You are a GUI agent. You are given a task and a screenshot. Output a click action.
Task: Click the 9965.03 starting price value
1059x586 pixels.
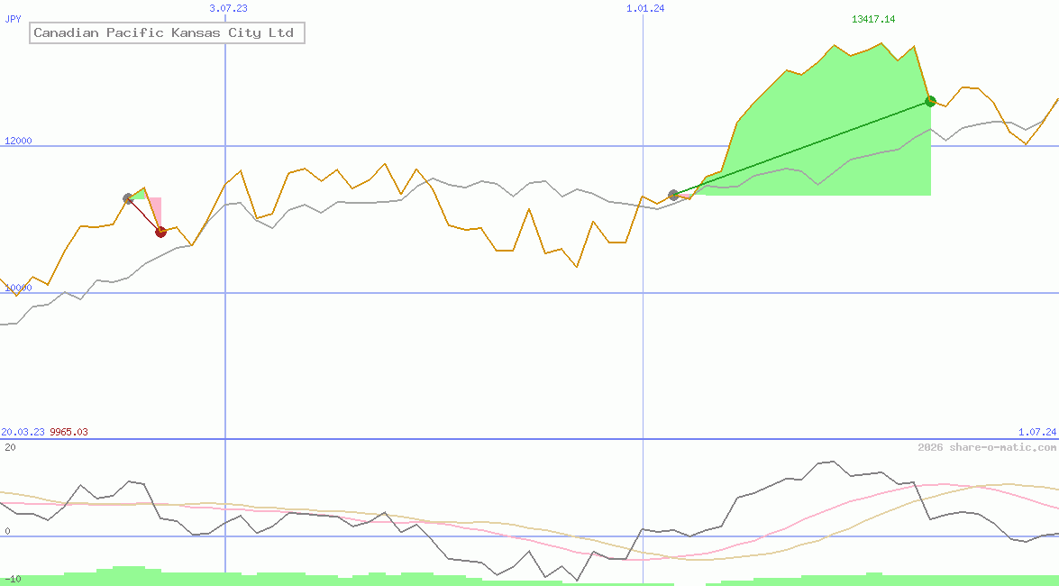coord(68,432)
